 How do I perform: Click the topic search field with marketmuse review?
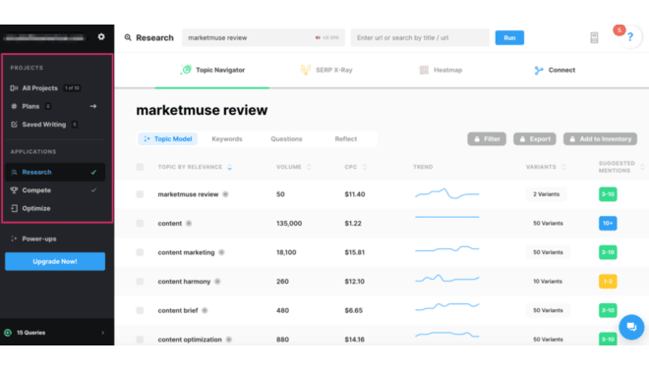click(264, 37)
